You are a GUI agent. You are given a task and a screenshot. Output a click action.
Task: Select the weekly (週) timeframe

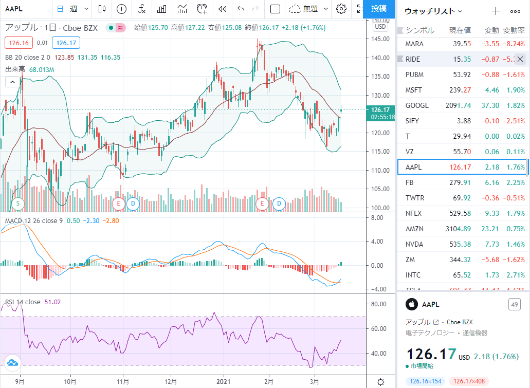pyautogui.click(x=74, y=9)
